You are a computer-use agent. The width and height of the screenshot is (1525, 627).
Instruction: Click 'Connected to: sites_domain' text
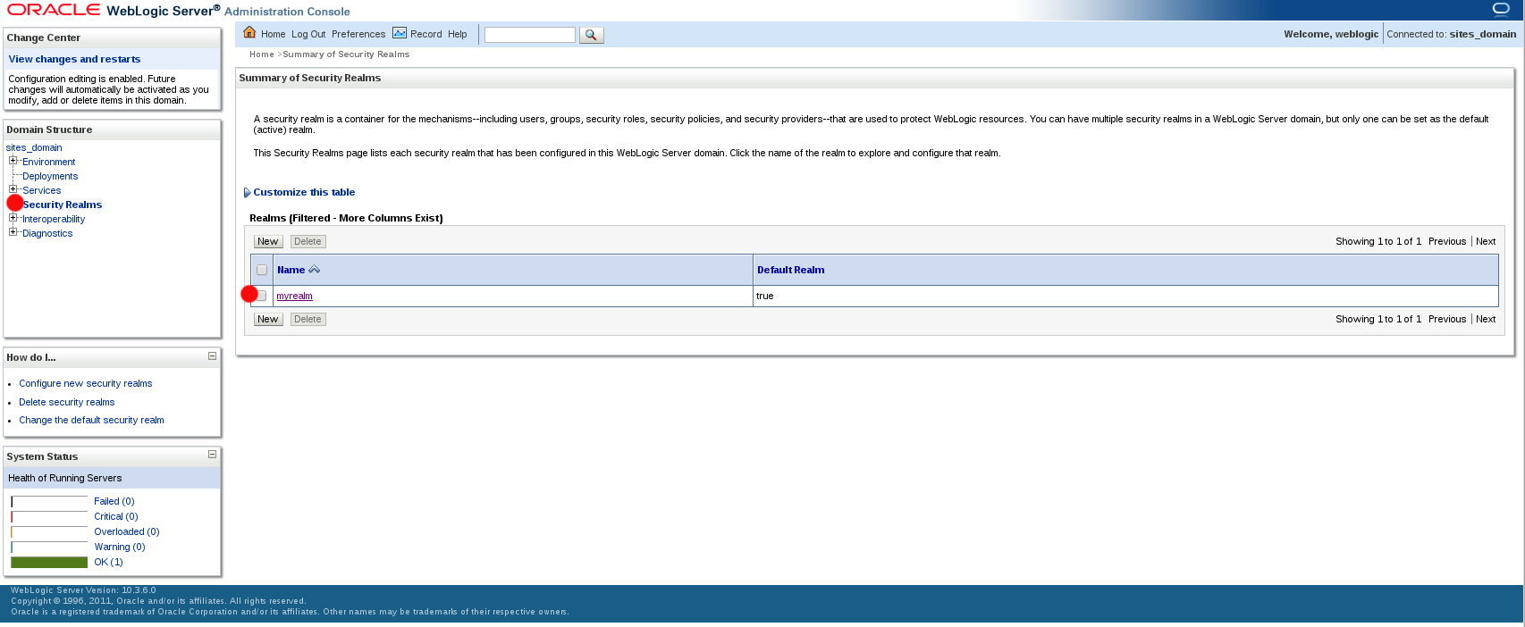point(1452,34)
